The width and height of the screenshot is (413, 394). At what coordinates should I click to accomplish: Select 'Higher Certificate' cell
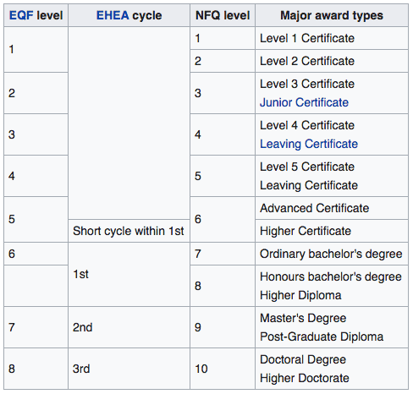coord(332,231)
